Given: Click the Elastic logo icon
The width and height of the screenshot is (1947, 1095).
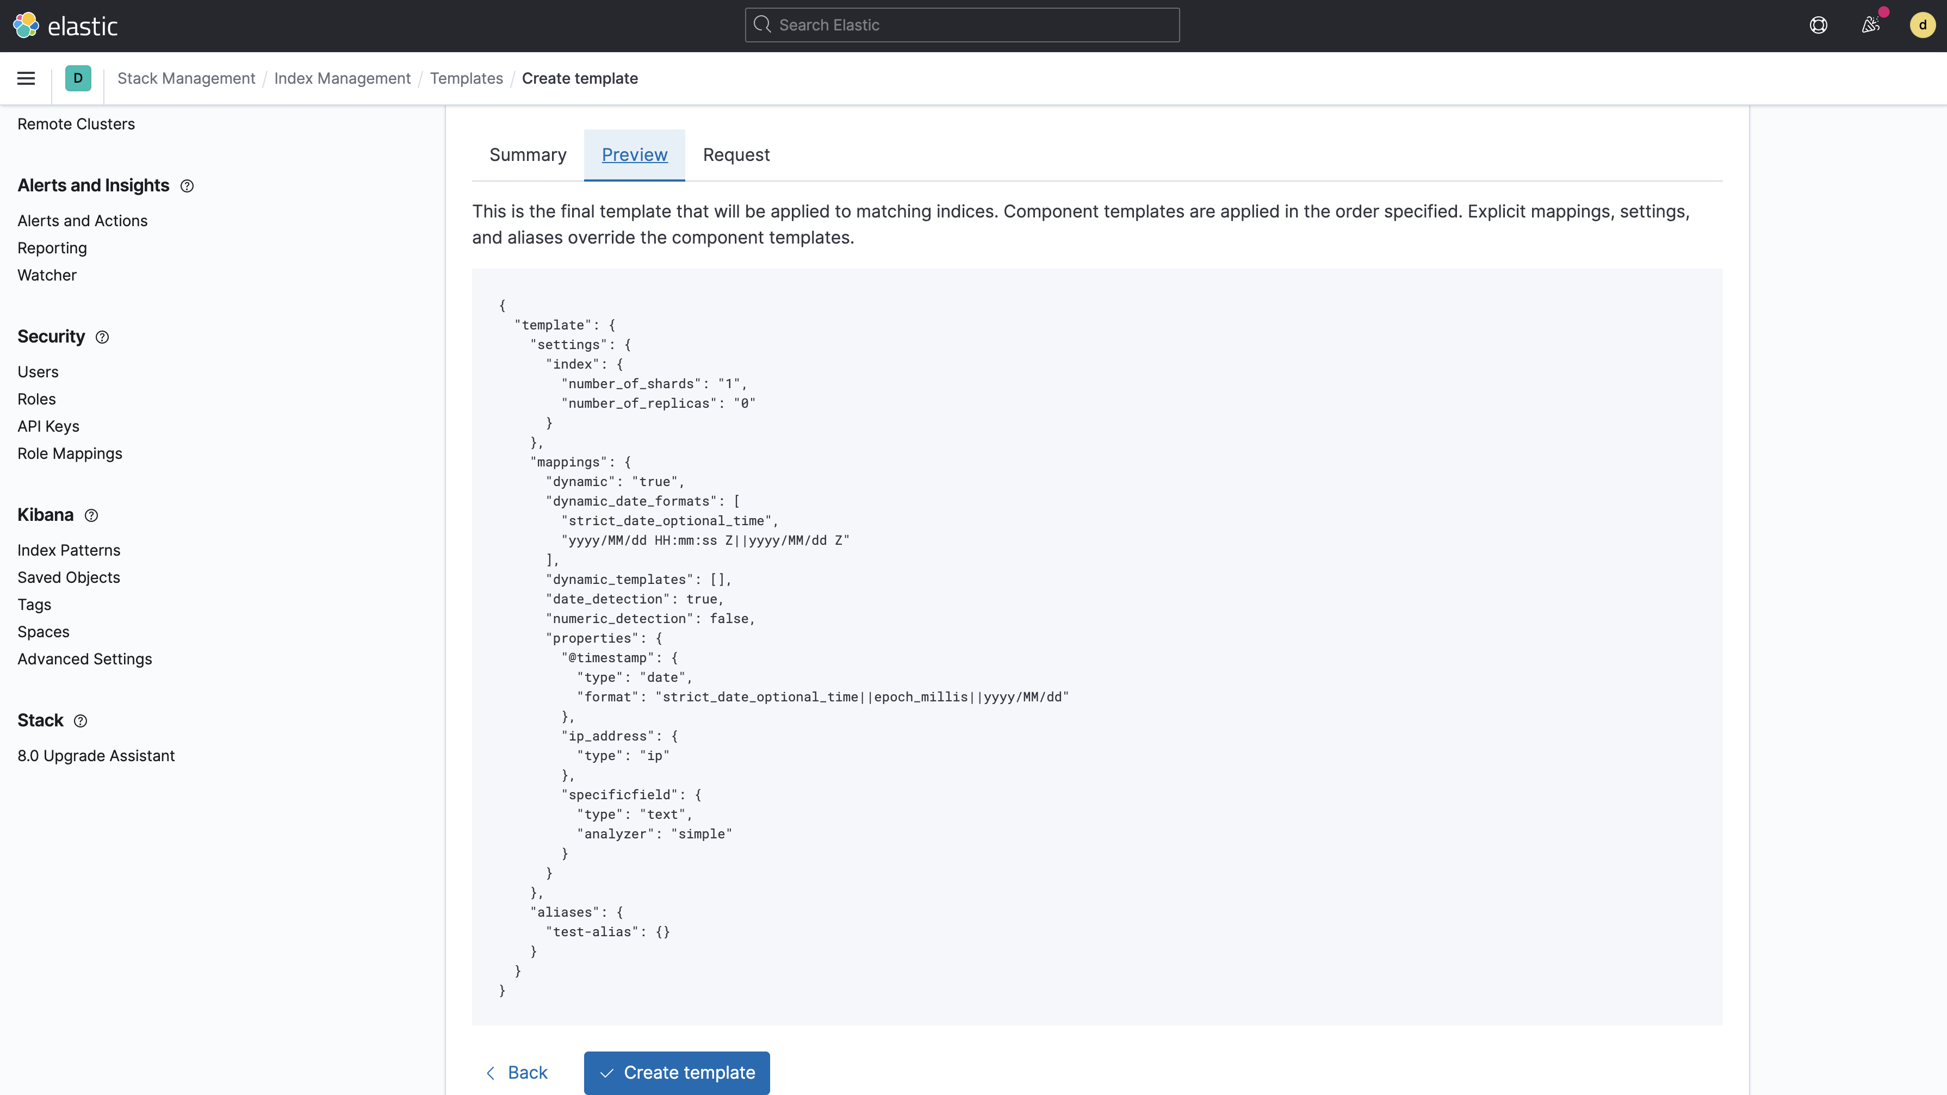Looking at the screenshot, I should click(26, 26).
